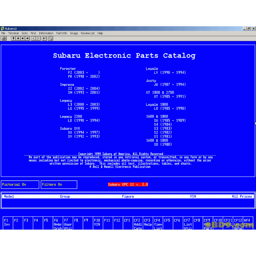Image resolution: width=256 pixels, height=256 pixels.
Task: Click the F1 Inv function key
Action: [8, 223]
